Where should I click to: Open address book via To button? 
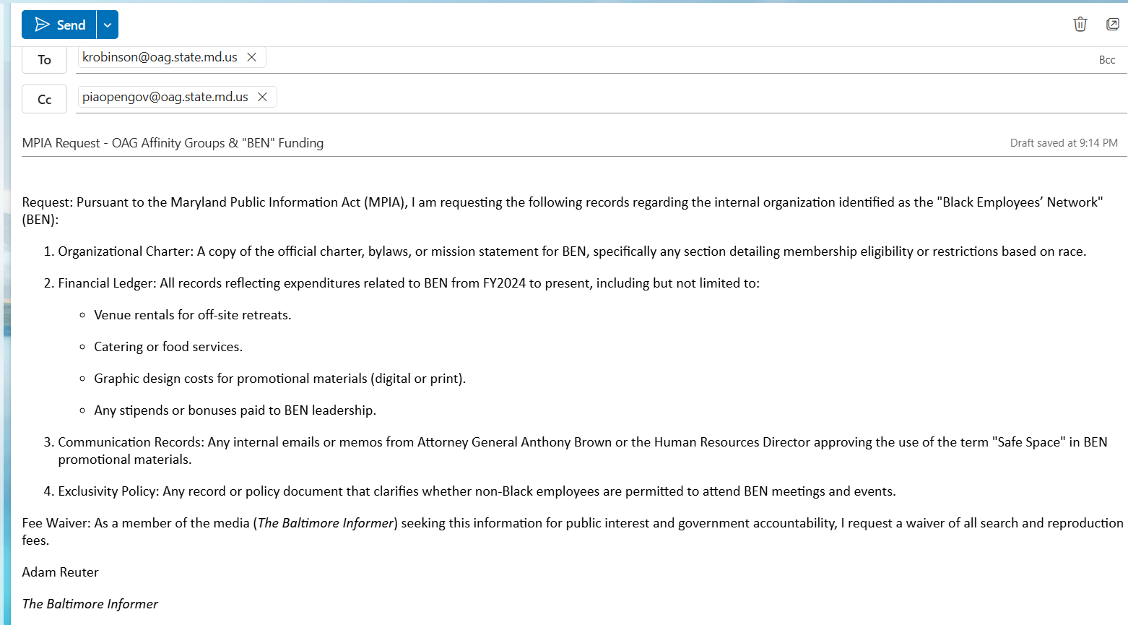[44, 60]
